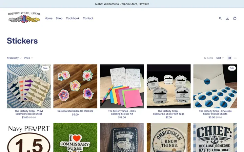Go to Home menu item
The width and height of the screenshot is (244, 152).
48,18
